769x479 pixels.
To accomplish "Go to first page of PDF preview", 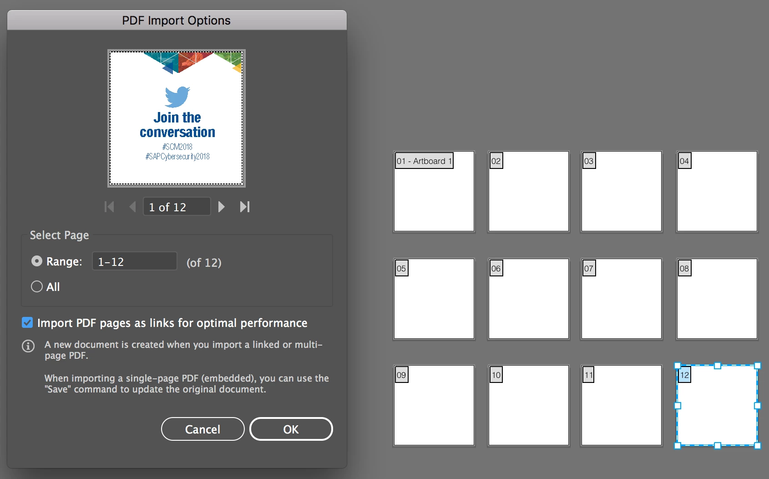I will (109, 207).
